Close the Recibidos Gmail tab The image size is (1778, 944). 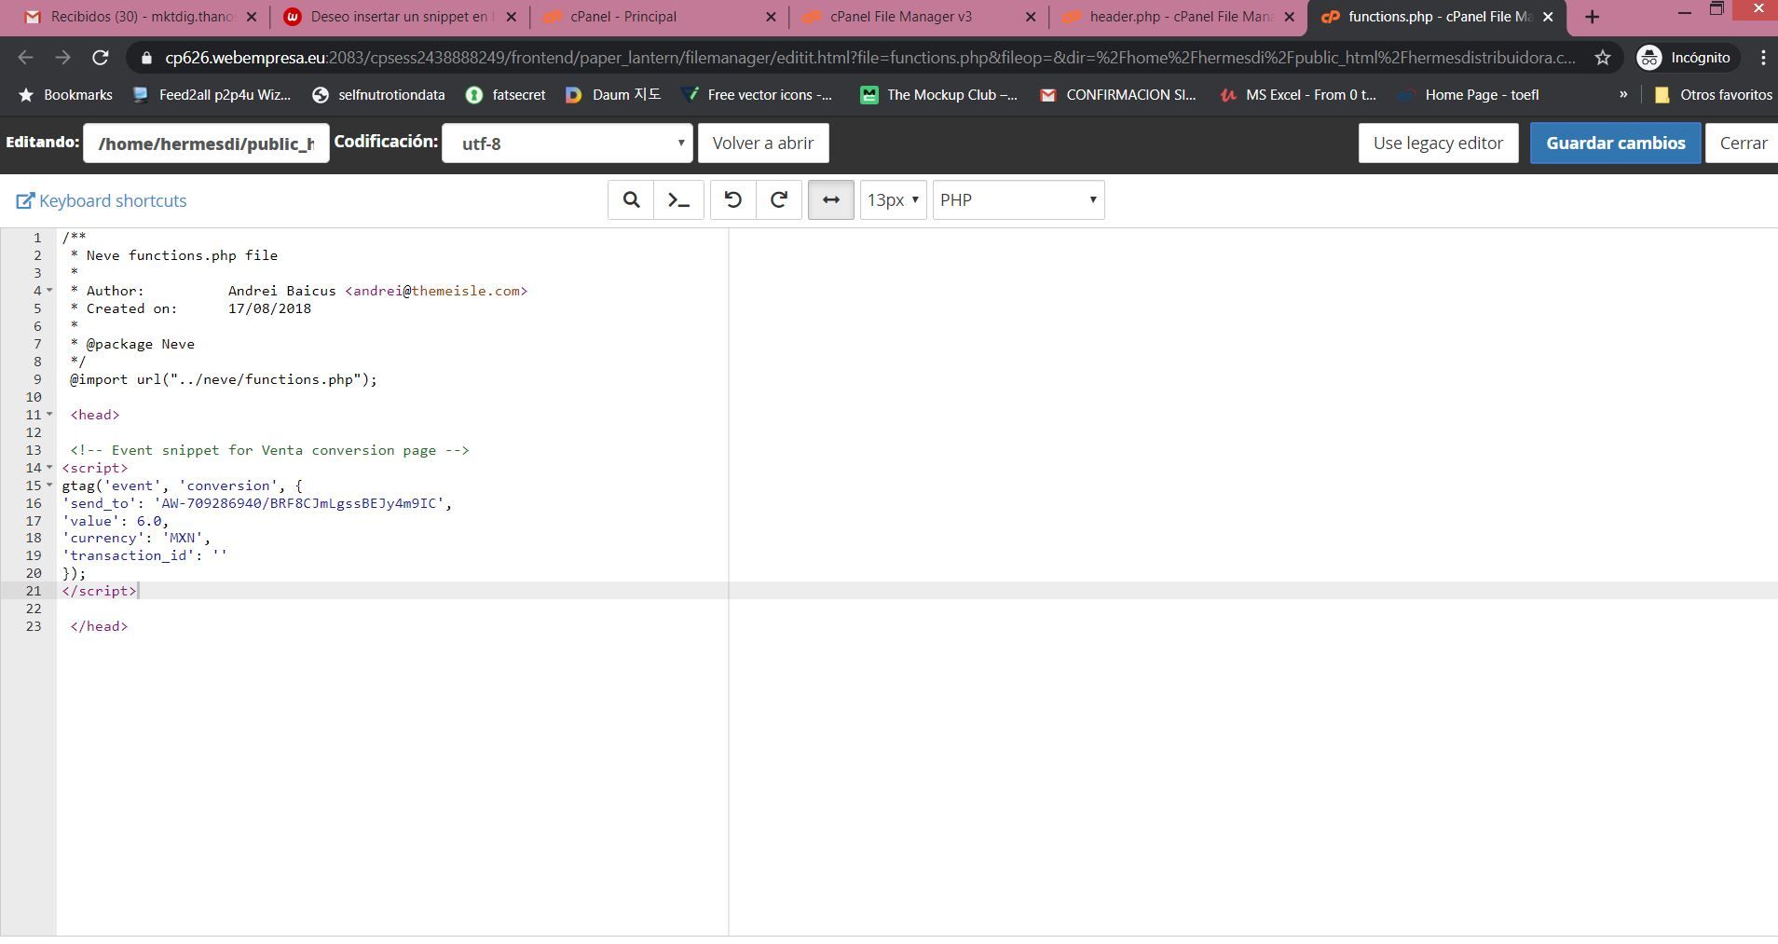[x=252, y=17]
